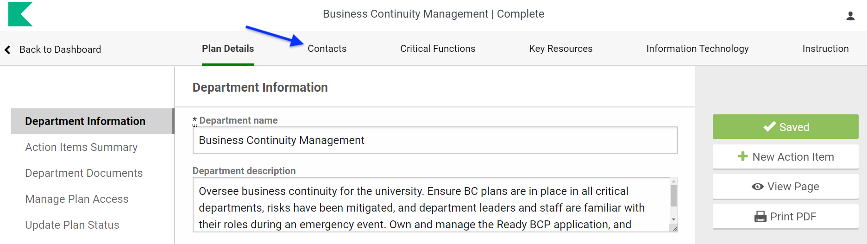
Task: Go to Update Plan Status
Action: pyautogui.click(x=72, y=225)
